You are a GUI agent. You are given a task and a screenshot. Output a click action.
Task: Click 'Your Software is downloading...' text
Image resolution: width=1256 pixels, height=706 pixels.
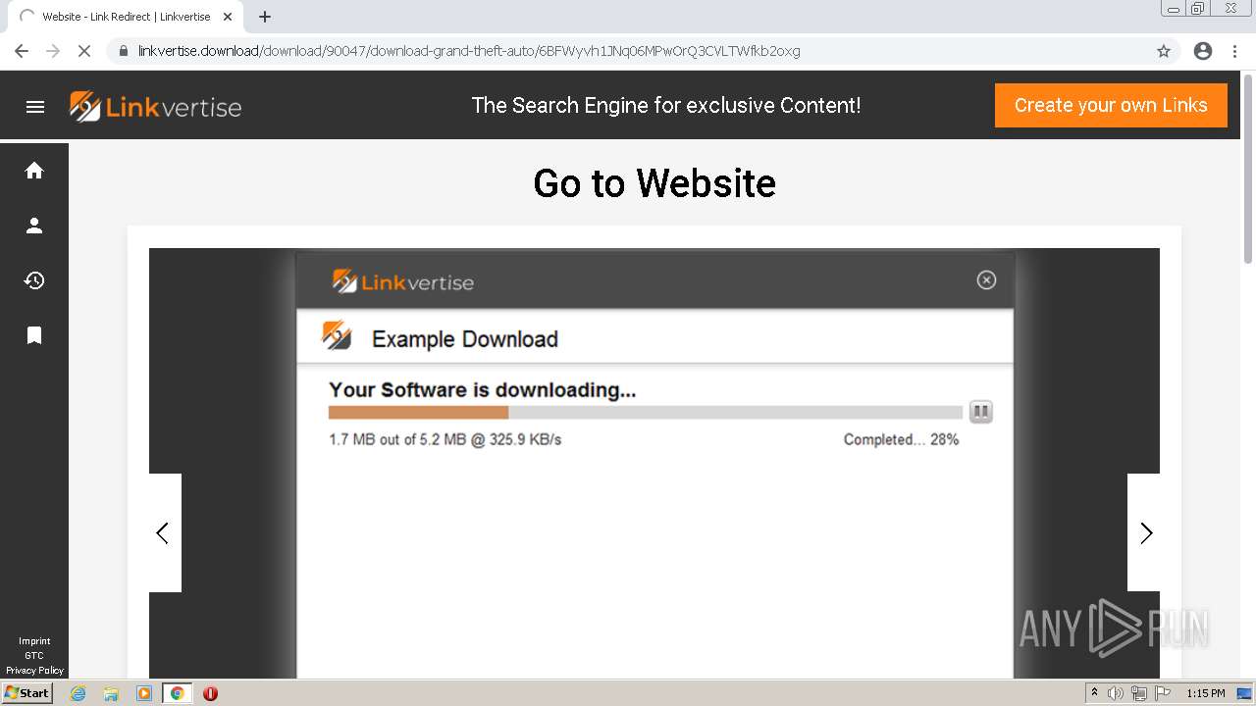pyautogui.click(x=483, y=389)
